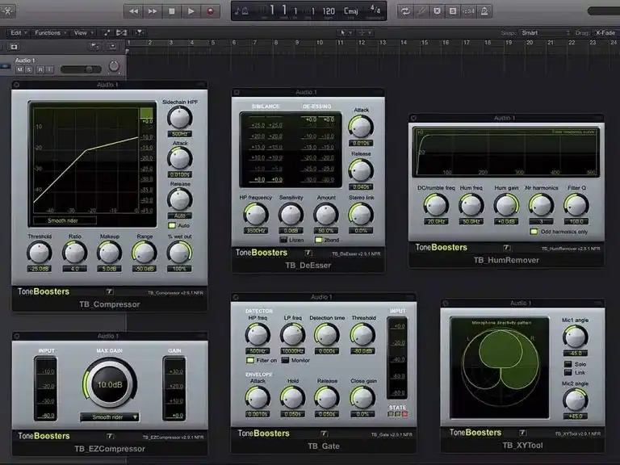Click the Audio 1 track pan knob

pos(114,66)
